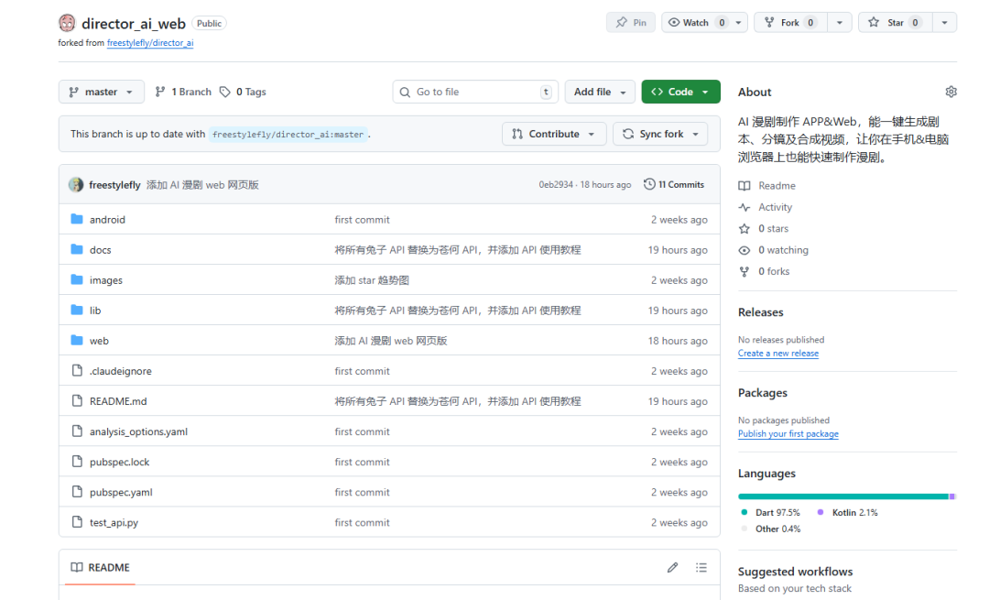Click the Publish your first package link
This screenshot has height=600, width=989.
788,434
